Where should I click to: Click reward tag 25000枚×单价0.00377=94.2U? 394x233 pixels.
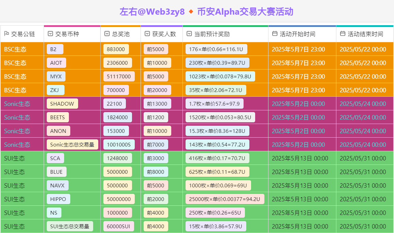225,199
